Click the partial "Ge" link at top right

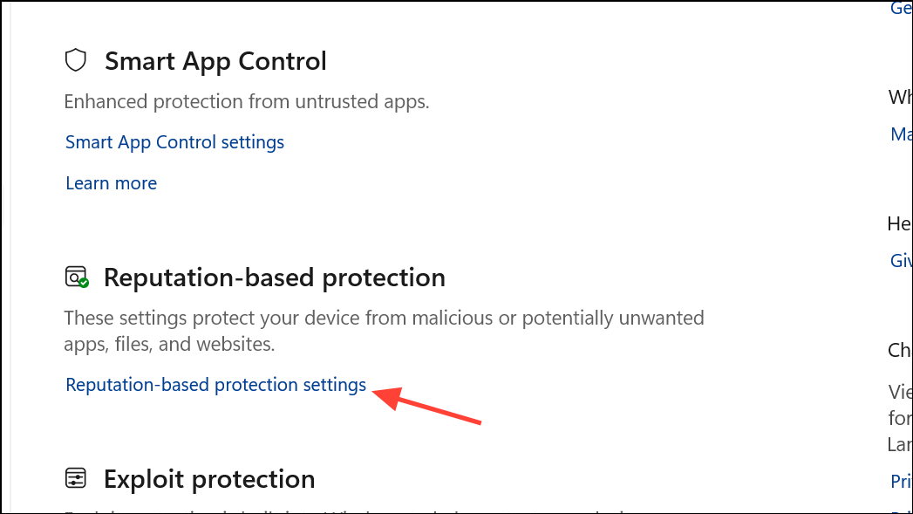click(x=901, y=8)
